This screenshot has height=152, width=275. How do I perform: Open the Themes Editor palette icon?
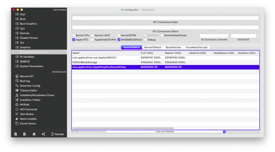pos(17,91)
